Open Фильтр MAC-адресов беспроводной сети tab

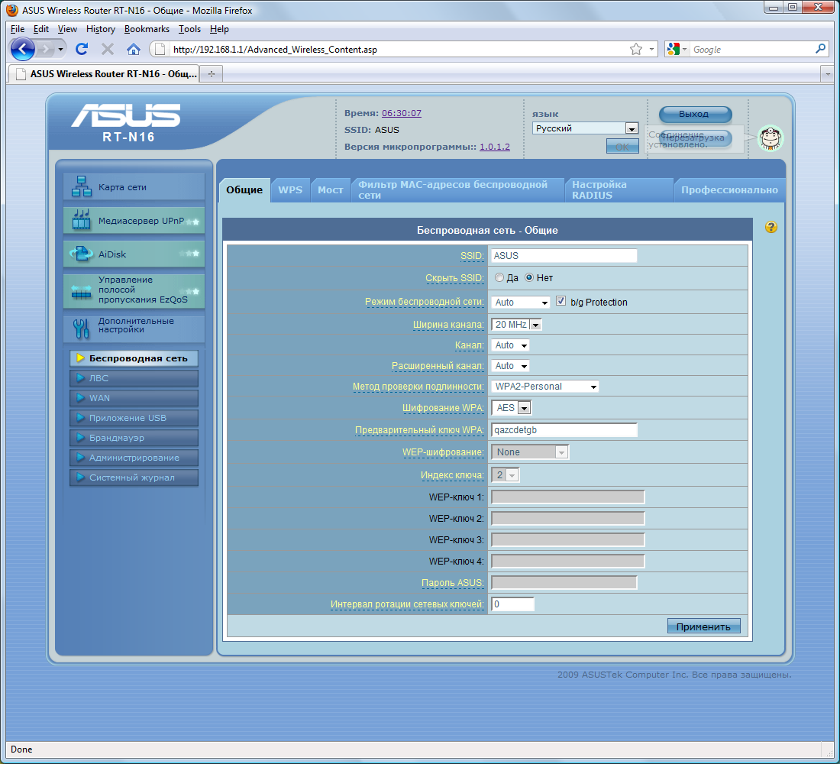(x=458, y=189)
